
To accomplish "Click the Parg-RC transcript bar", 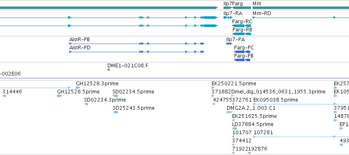I will point(242,26).
